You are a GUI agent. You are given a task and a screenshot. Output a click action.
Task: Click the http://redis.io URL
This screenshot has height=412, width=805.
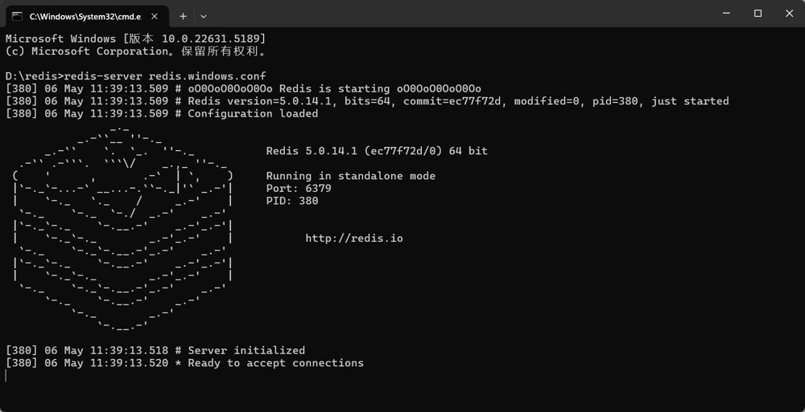point(353,239)
